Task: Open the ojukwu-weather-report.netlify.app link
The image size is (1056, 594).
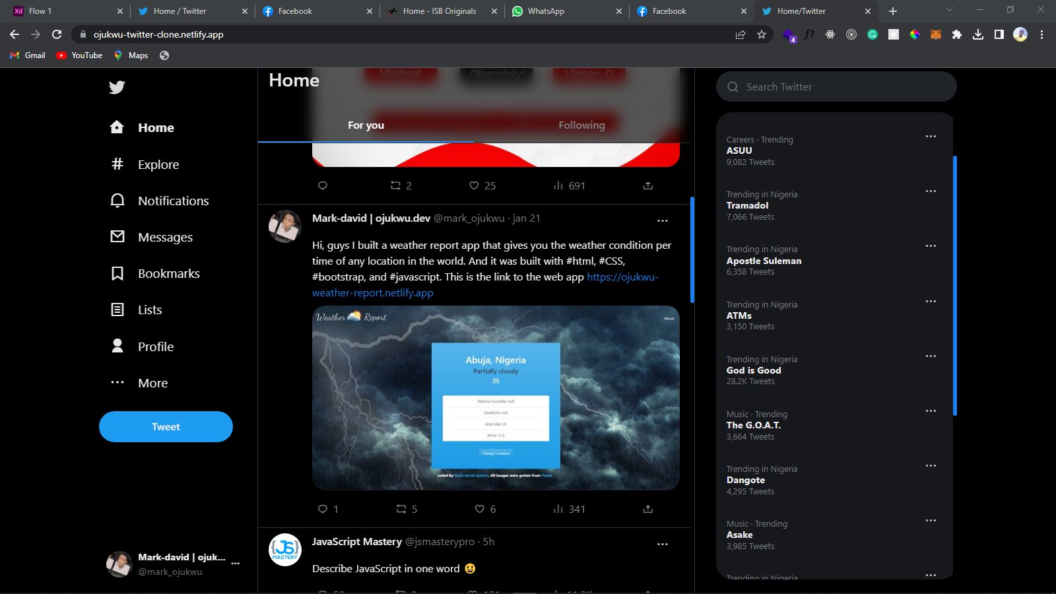Action: 485,284
